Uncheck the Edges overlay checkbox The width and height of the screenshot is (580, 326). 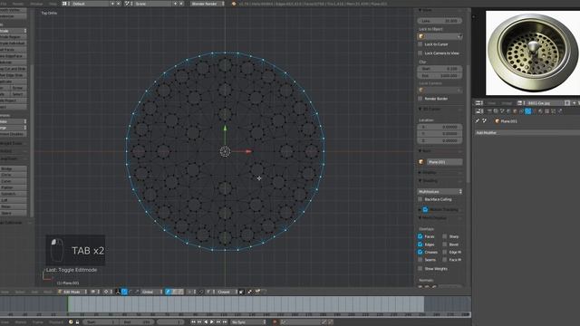point(420,244)
